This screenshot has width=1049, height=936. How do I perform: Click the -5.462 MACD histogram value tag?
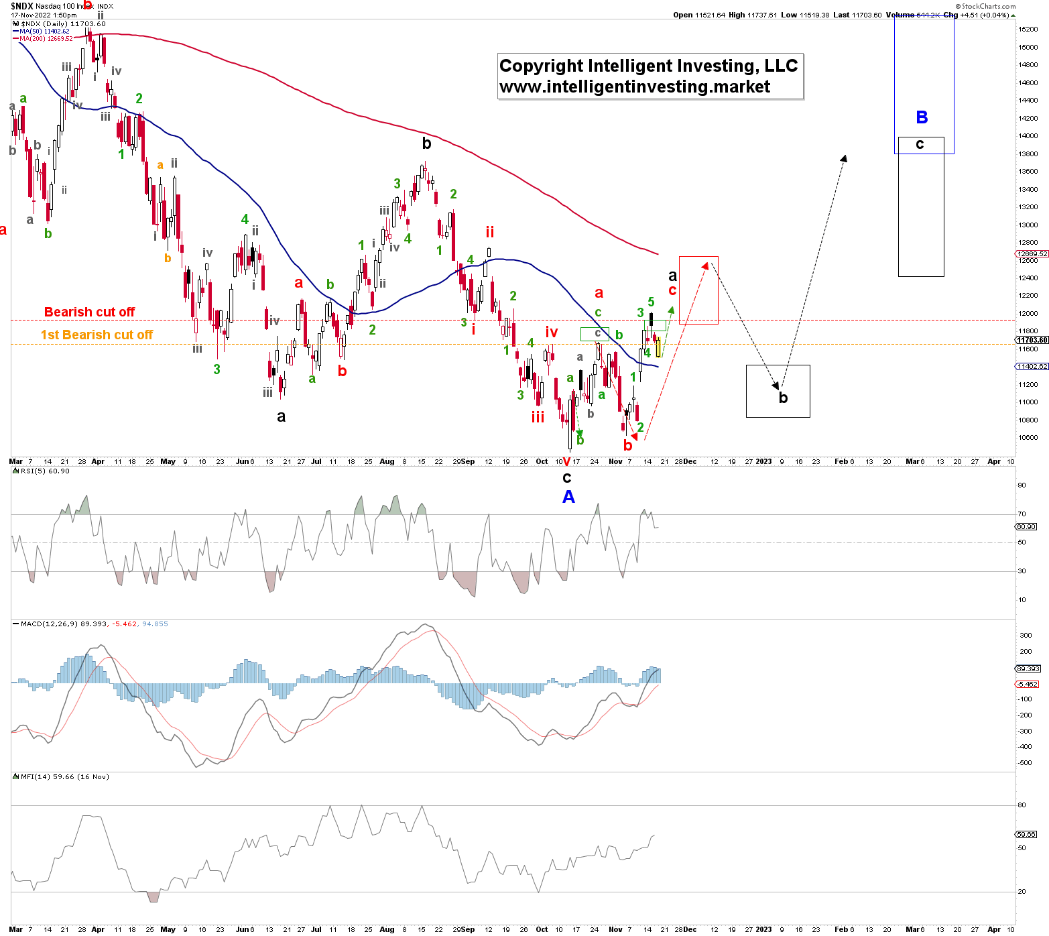pyautogui.click(x=1028, y=684)
